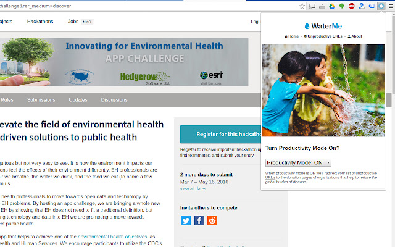Open Home link in WaterMe popup
Viewport: 395px width, 247px height.
coord(292,36)
